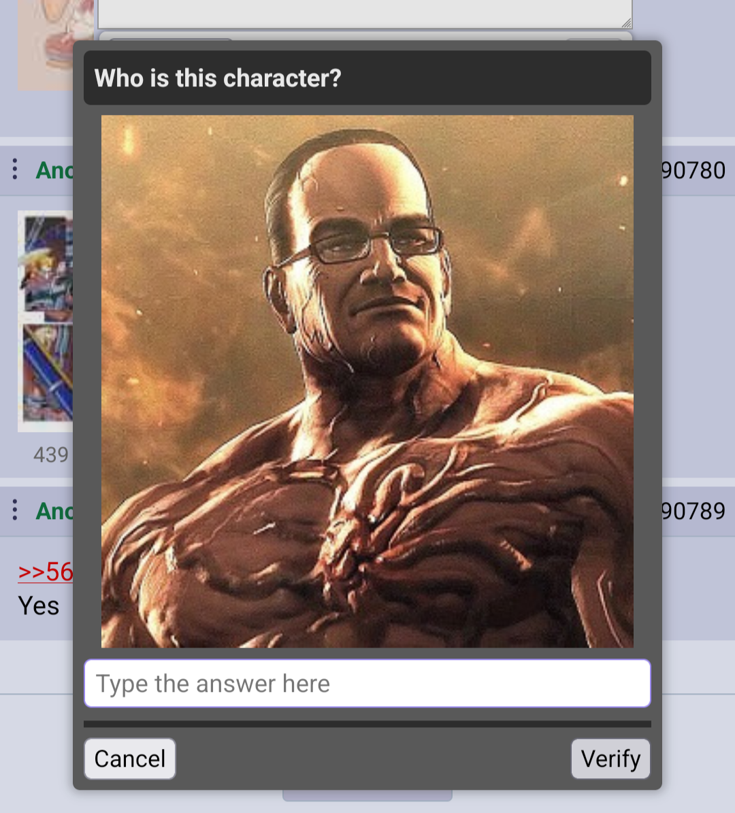Click the 'Who is this character?' header bar
Screen dimensions: 735x813
point(367,78)
